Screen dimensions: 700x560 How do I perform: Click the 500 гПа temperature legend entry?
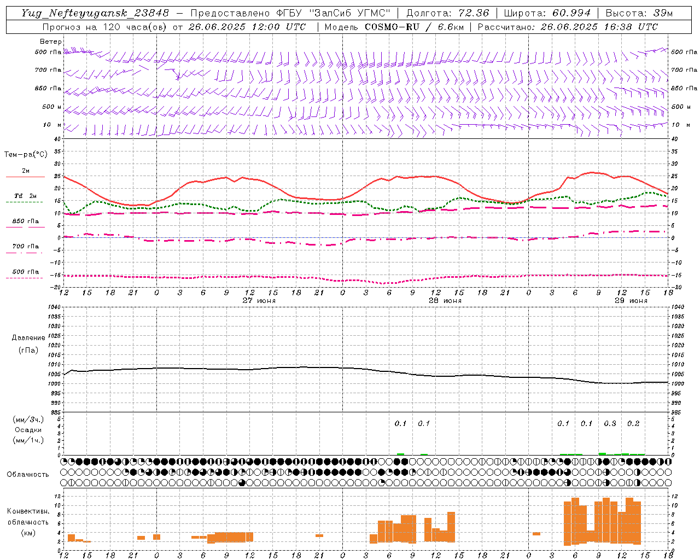click(26, 271)
